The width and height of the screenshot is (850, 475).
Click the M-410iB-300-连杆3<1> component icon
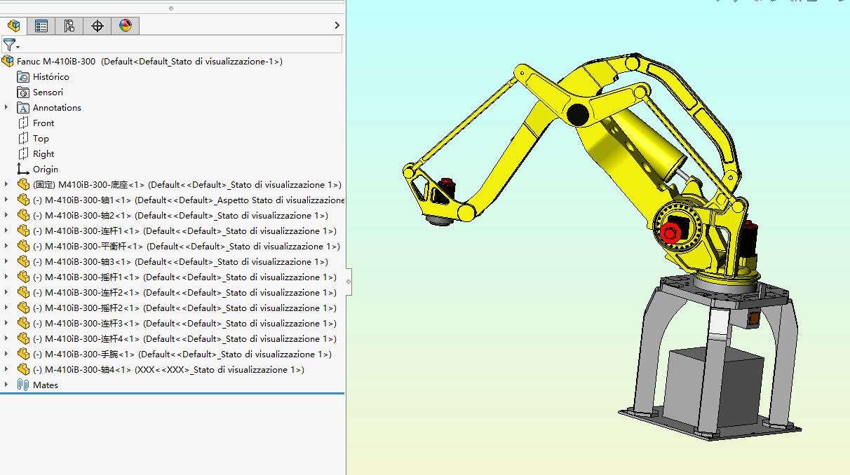[x=23, y=324]
